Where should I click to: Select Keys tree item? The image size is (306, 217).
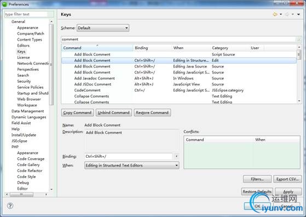point(21,52)
